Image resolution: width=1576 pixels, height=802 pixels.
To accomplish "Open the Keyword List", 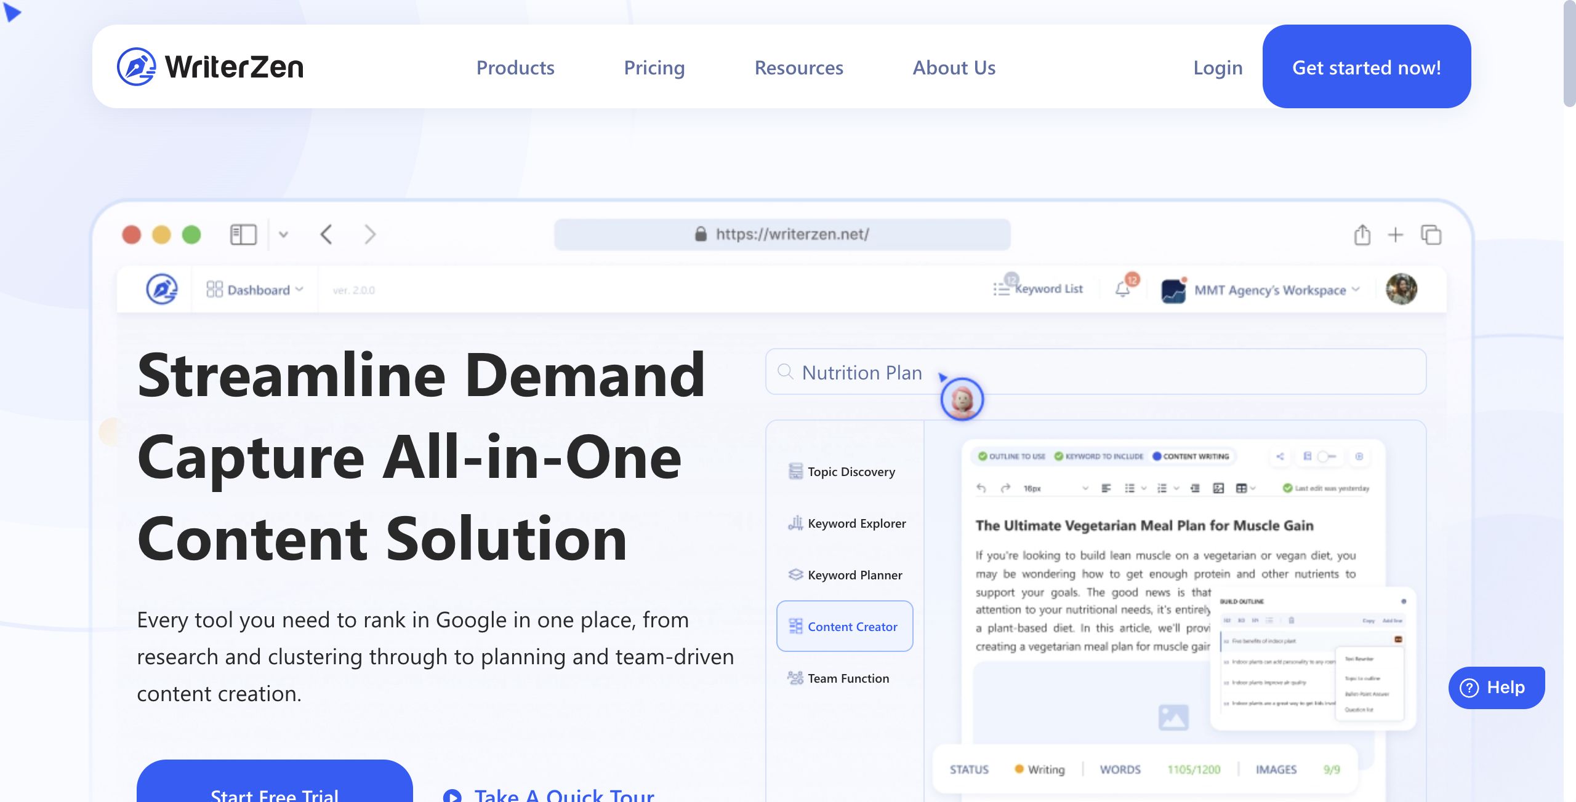I will [x=1038, y=288].
